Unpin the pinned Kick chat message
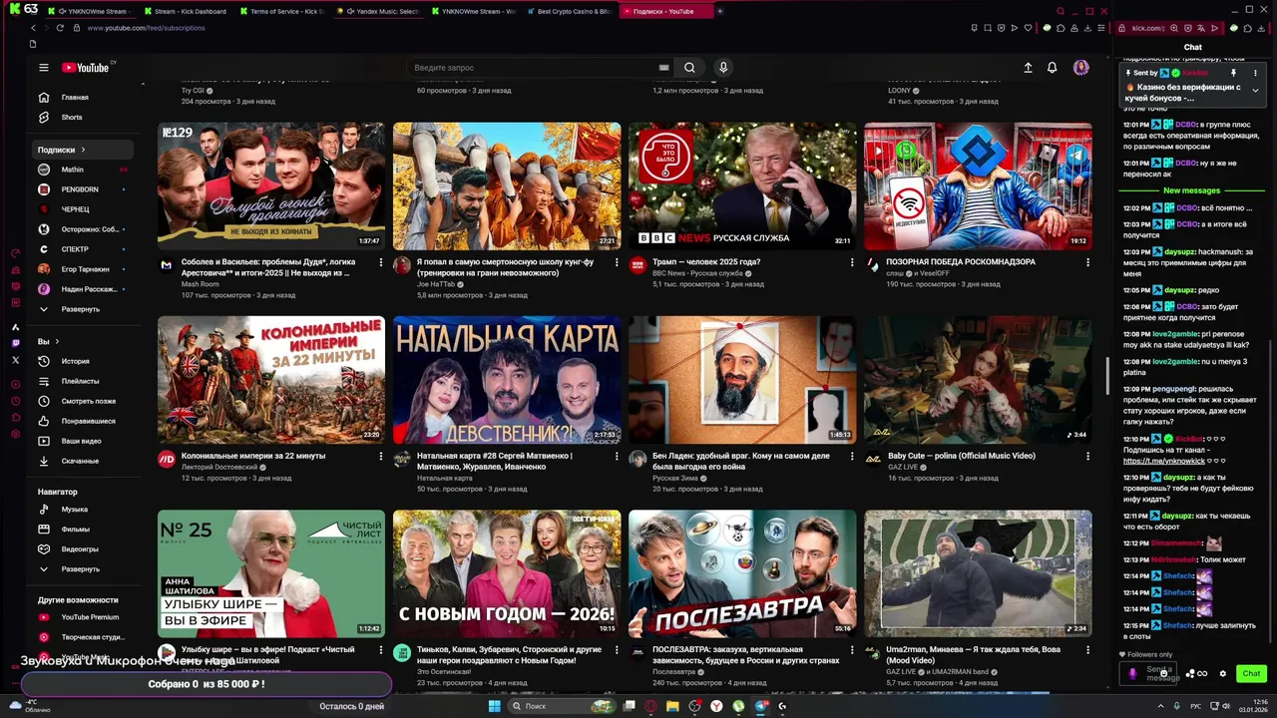This screenshot has width=1277, height=718. tap(1233, 73)
